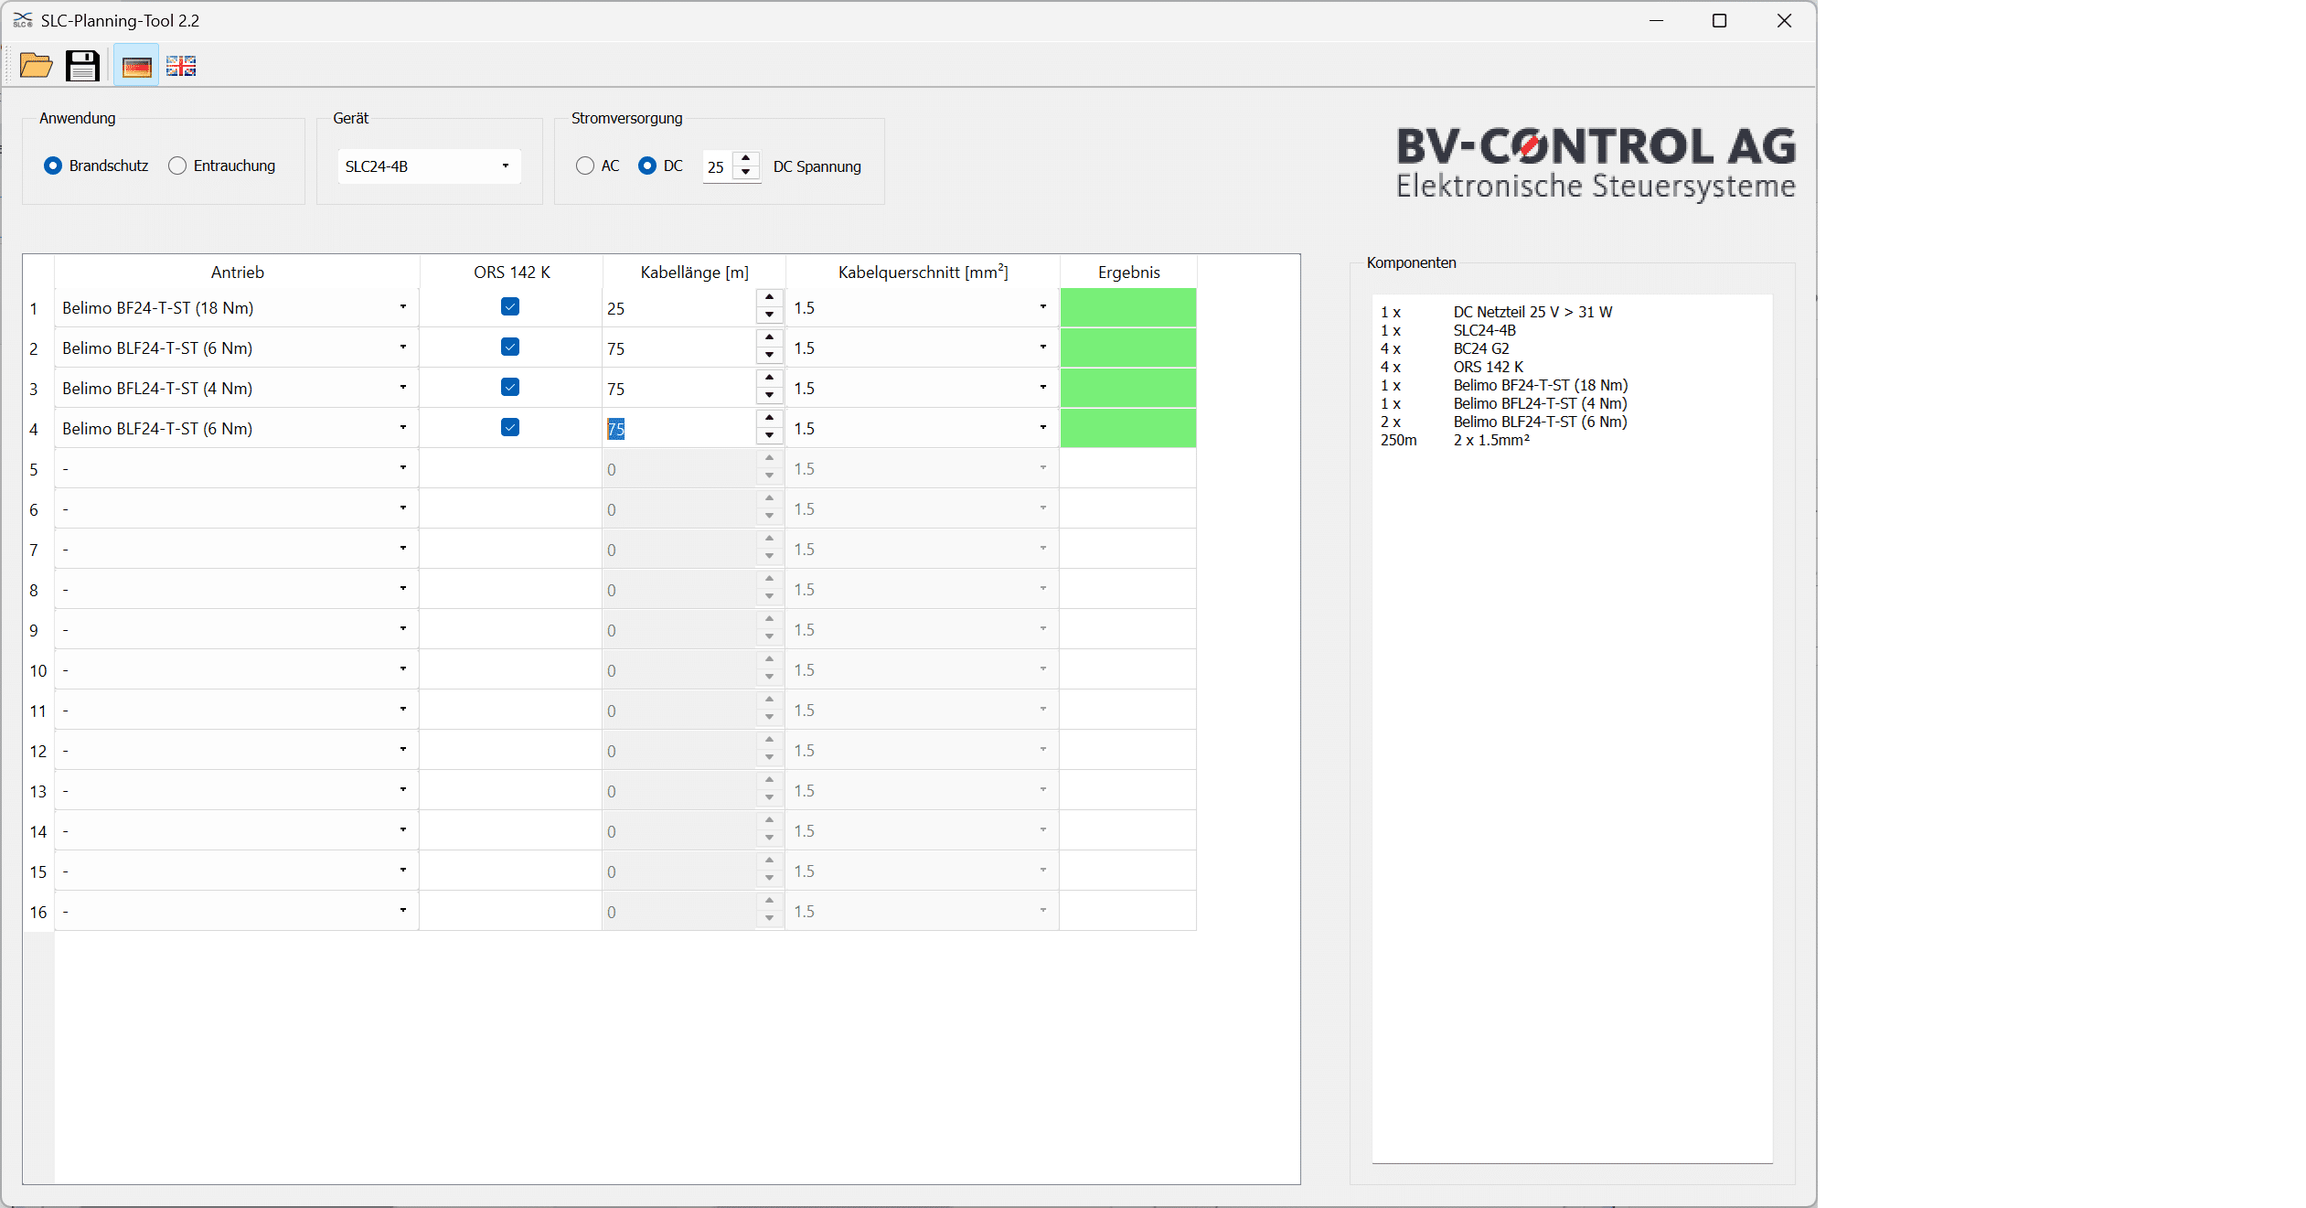Viewport: 2306px width, 1208px height.
Task: Select the 250m cable component line
Action: (1455, 440)
